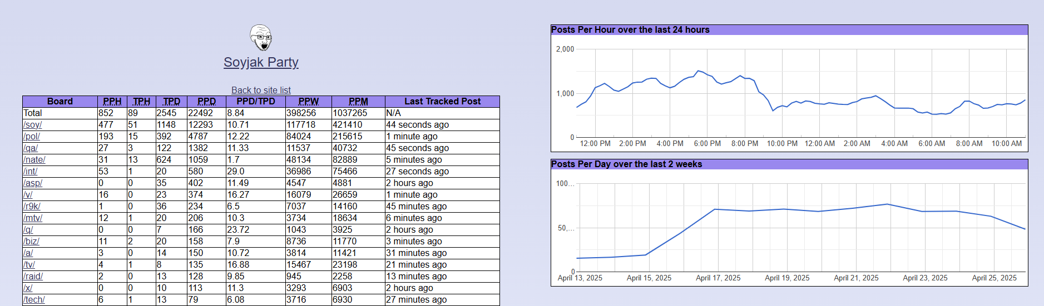Open the /soy/ board link
The height and width of the screenshot is (306, 1044).
click(32, 125)
